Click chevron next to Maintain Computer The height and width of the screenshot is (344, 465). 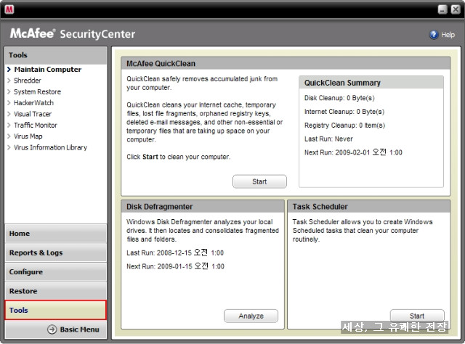tap(9, 70)
